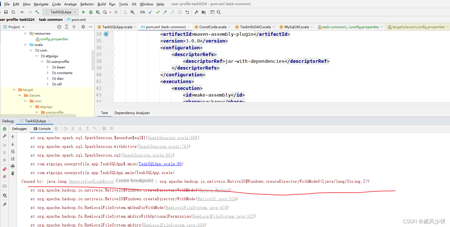The height and width of the screenshot is (227, 450).
Task: Clear console with the trash icon
Action: click(x=13, y=173)
